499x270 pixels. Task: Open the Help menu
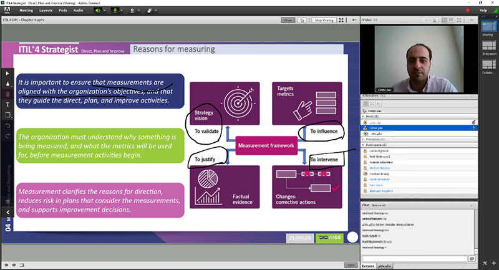(483, 10)
